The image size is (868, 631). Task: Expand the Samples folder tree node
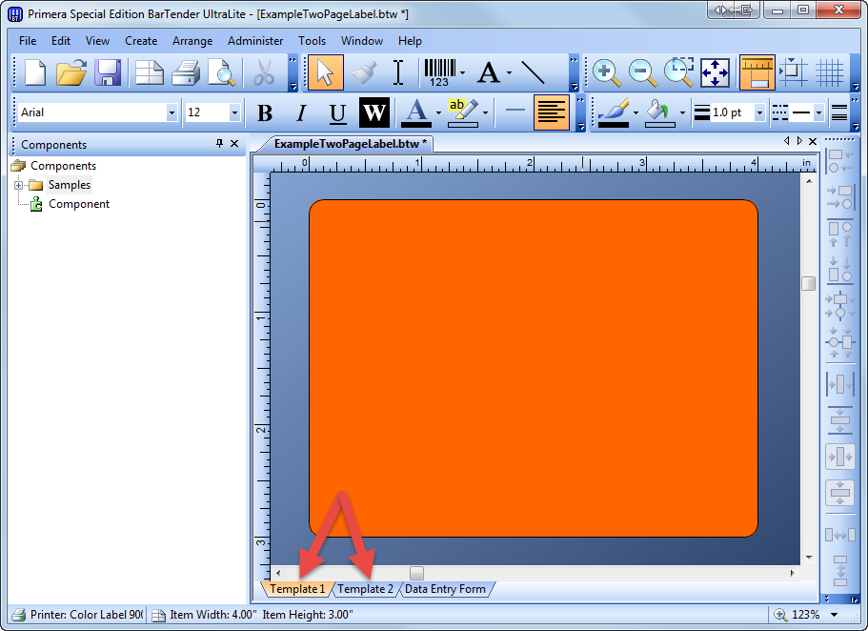pyautogui.click(x=18, y=185)
